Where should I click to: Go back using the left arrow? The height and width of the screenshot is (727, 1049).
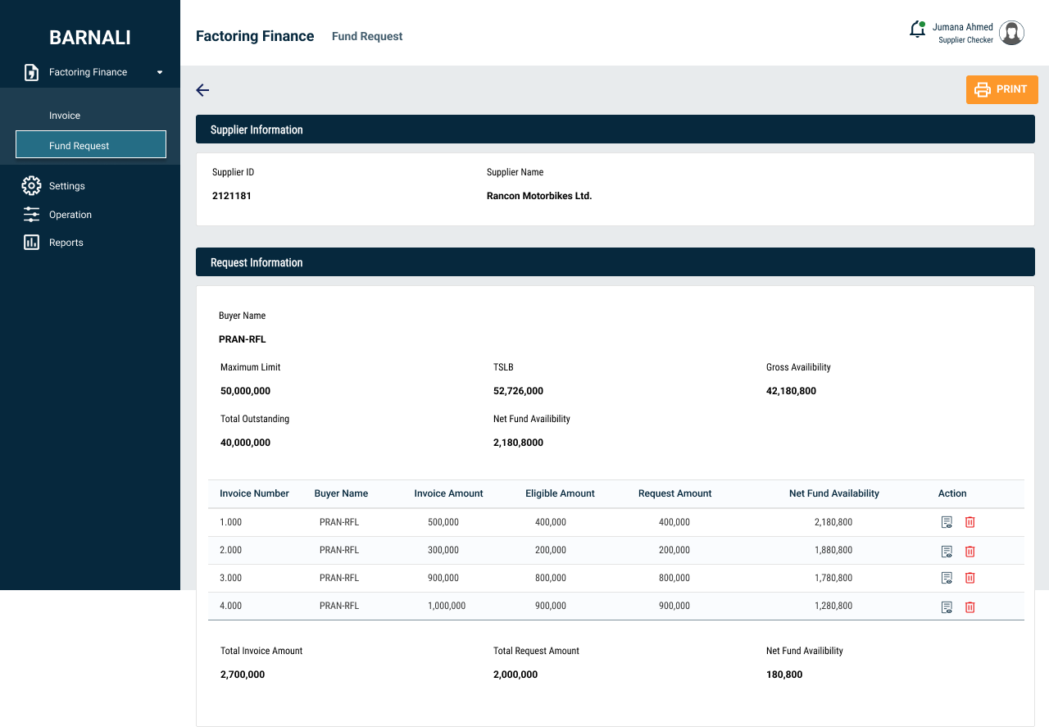[202, 90]
